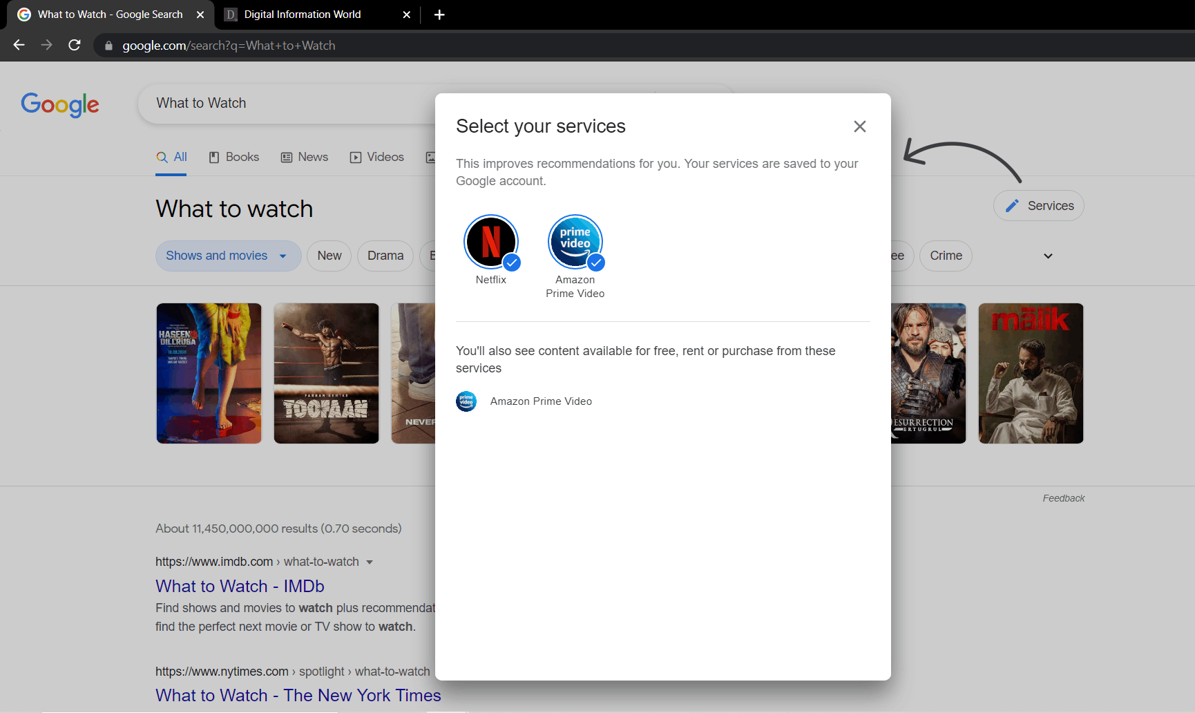
Task: Open the Toofaan movie poster
Action: point(326,373)
